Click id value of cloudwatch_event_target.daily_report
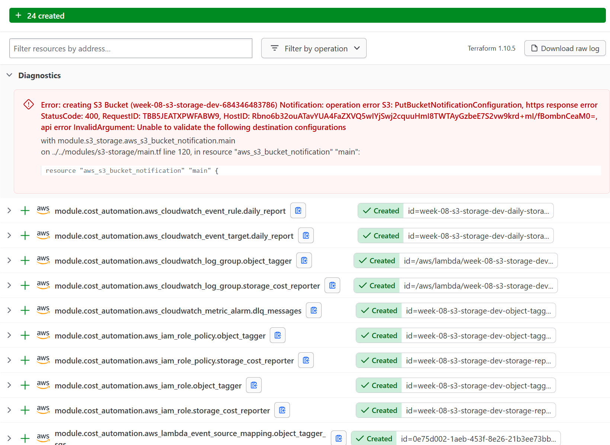 [478, 235]
